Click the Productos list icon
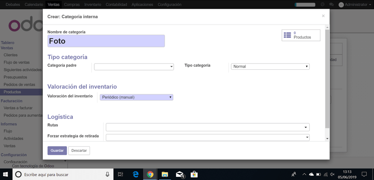 click(288, 35)
